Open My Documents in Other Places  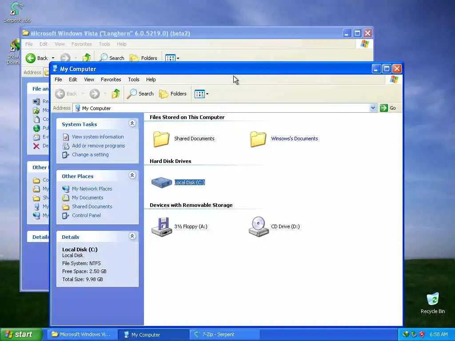click(x=88, y=198)
